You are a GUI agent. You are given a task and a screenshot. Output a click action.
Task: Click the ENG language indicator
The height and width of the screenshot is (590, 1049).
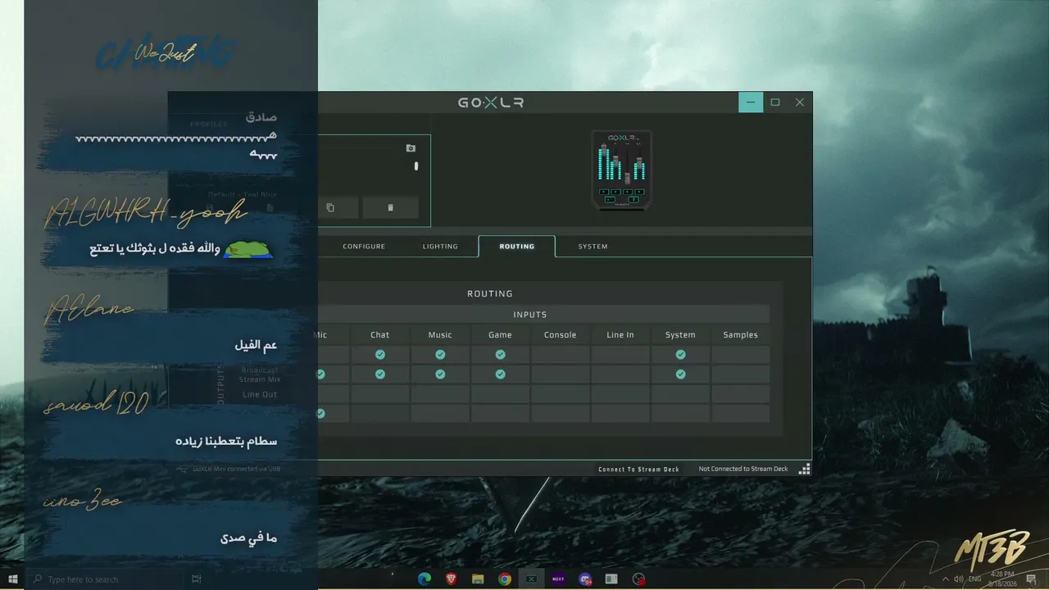pos(975,579)
